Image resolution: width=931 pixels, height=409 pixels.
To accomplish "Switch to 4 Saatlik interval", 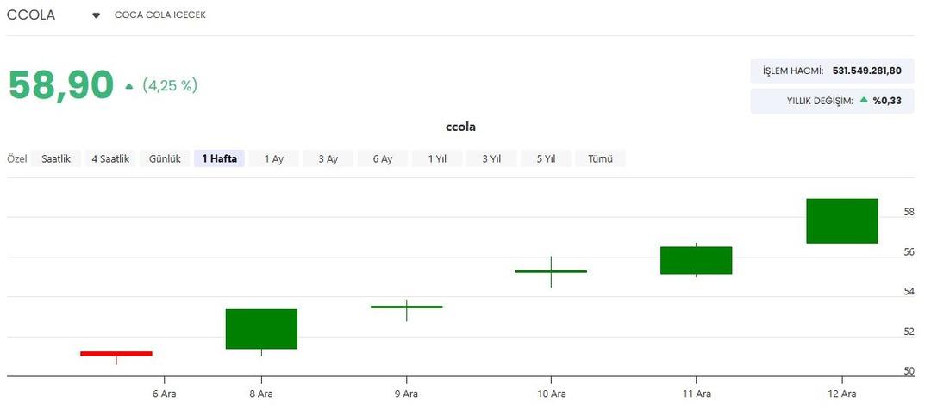I will 110,158.
